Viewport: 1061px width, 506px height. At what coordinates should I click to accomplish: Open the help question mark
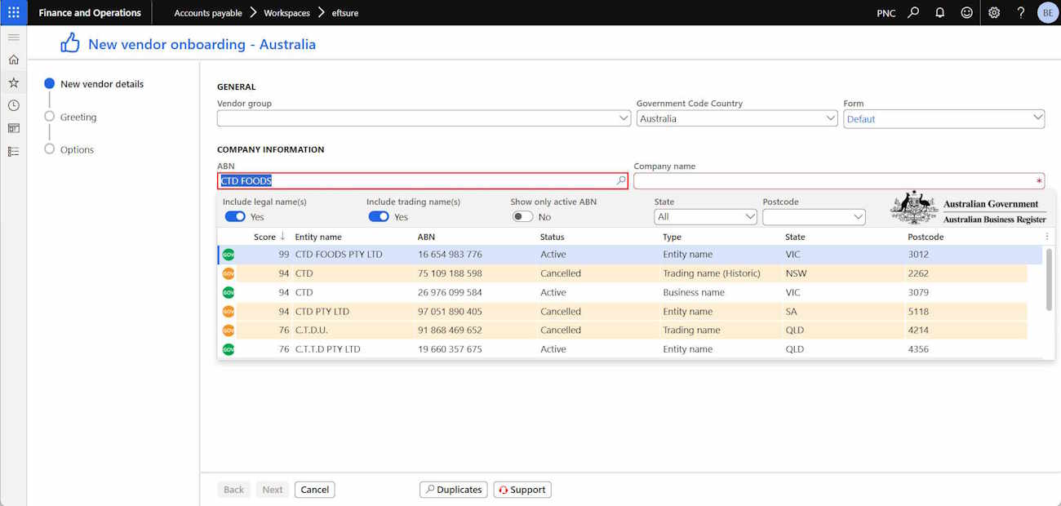coord(1021,13)
